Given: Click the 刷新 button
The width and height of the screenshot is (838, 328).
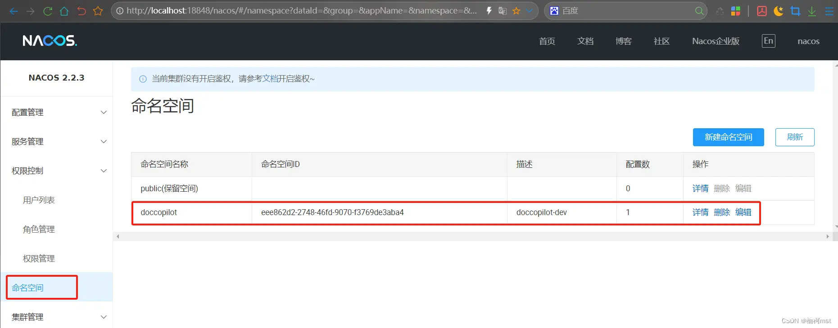Looking at the screenshot, I should point(795,137).
